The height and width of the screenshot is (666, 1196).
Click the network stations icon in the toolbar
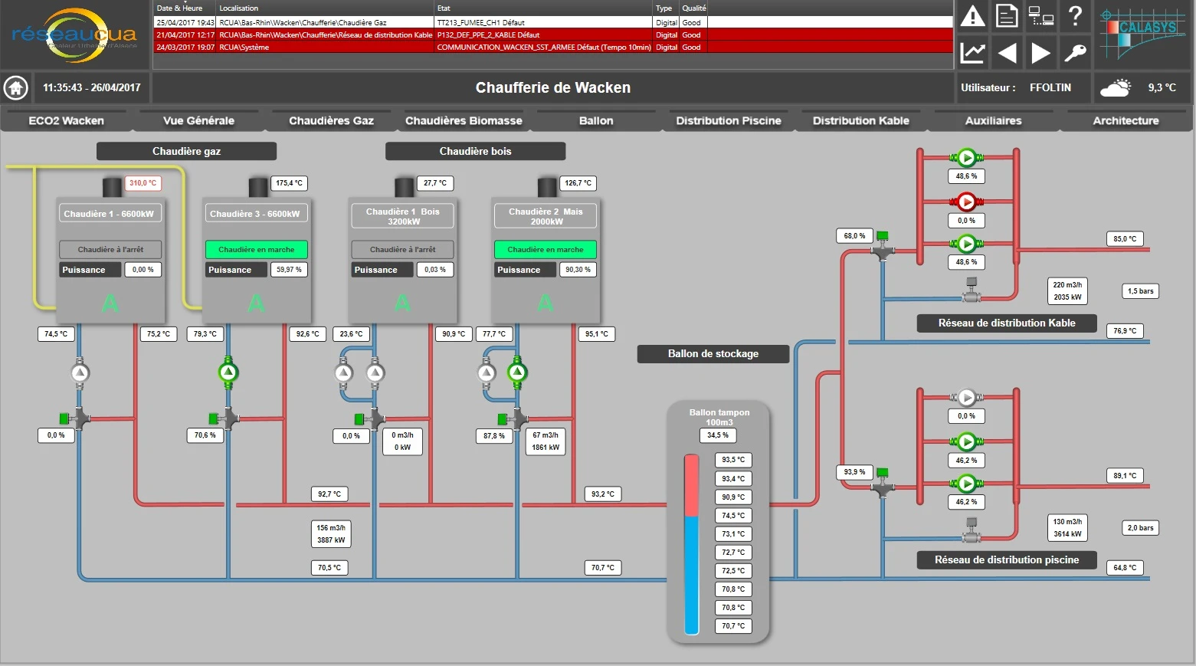(x=1040, y=17)
